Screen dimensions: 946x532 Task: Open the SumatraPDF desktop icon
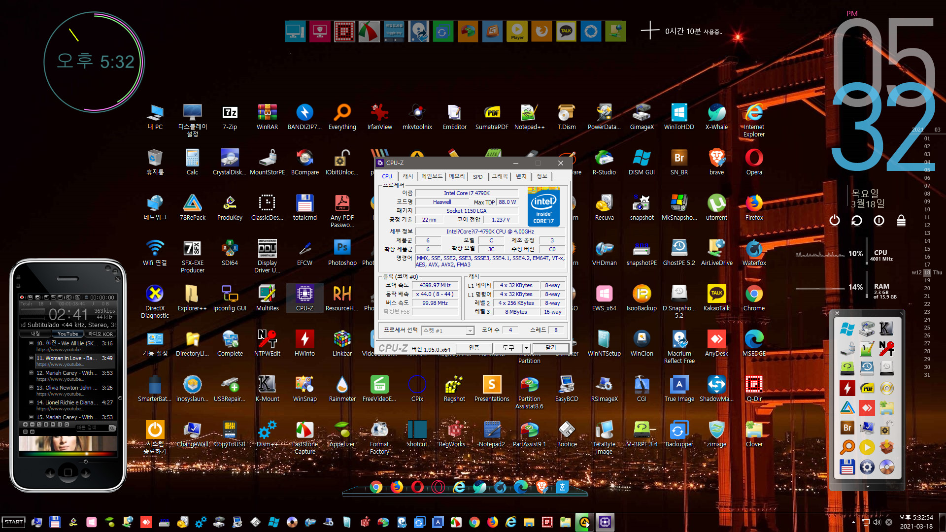pyautogui.click(x=492, y=117)
